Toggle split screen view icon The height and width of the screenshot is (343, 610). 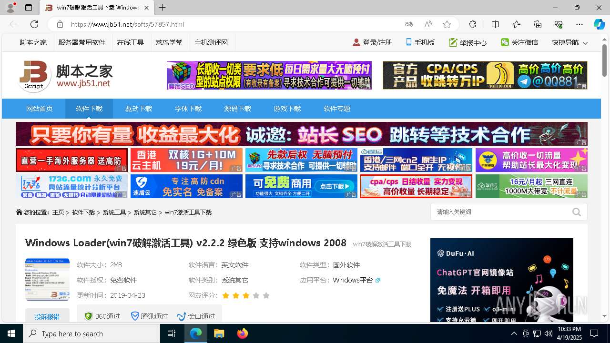(495, 24)
